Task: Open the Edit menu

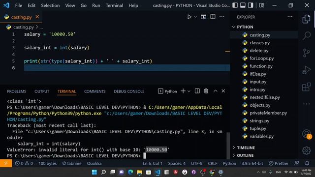Action: click(31, 5)
